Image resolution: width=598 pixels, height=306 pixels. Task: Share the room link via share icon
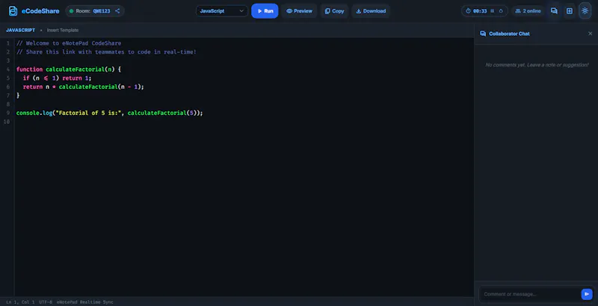click(117, 11)
